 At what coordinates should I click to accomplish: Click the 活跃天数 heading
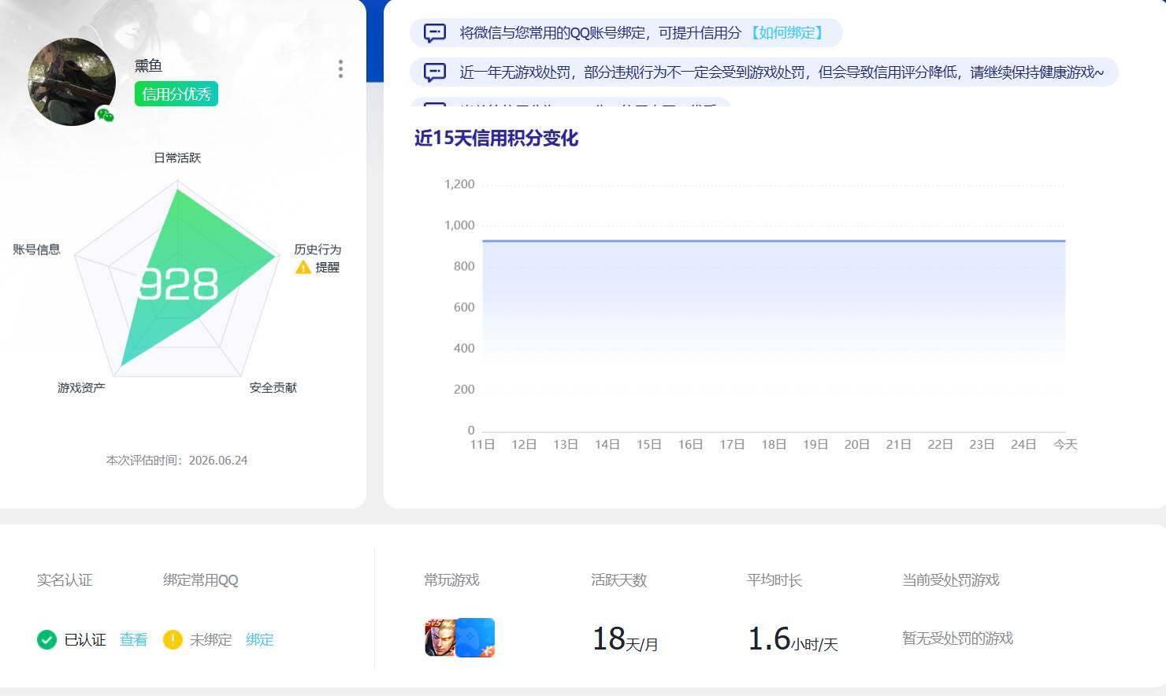point(618,580)
